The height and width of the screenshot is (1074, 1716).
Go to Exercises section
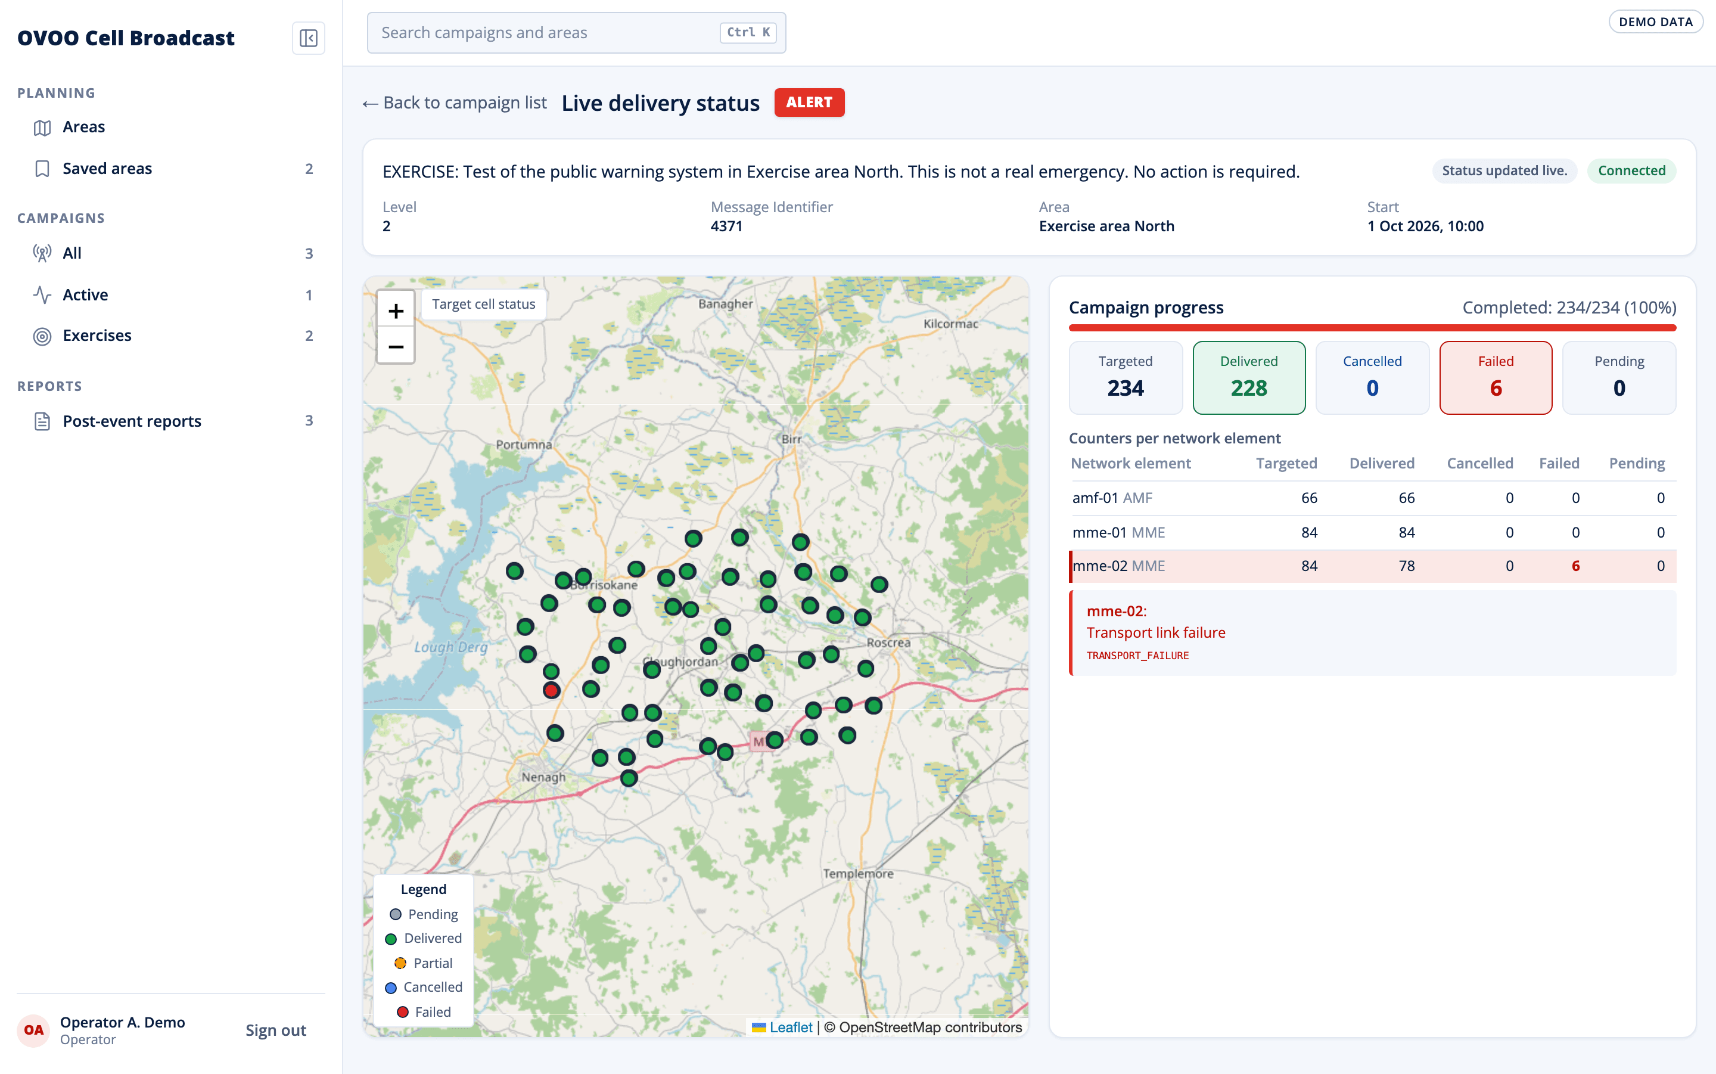[171, 336]
